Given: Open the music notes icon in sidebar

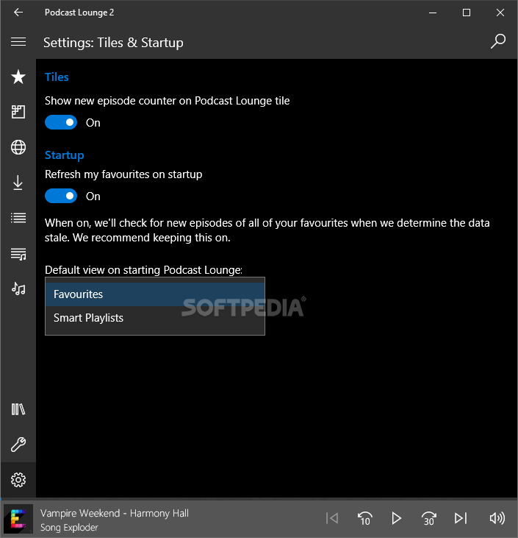Looking at the screenshot, I should [x=18, y=289].
